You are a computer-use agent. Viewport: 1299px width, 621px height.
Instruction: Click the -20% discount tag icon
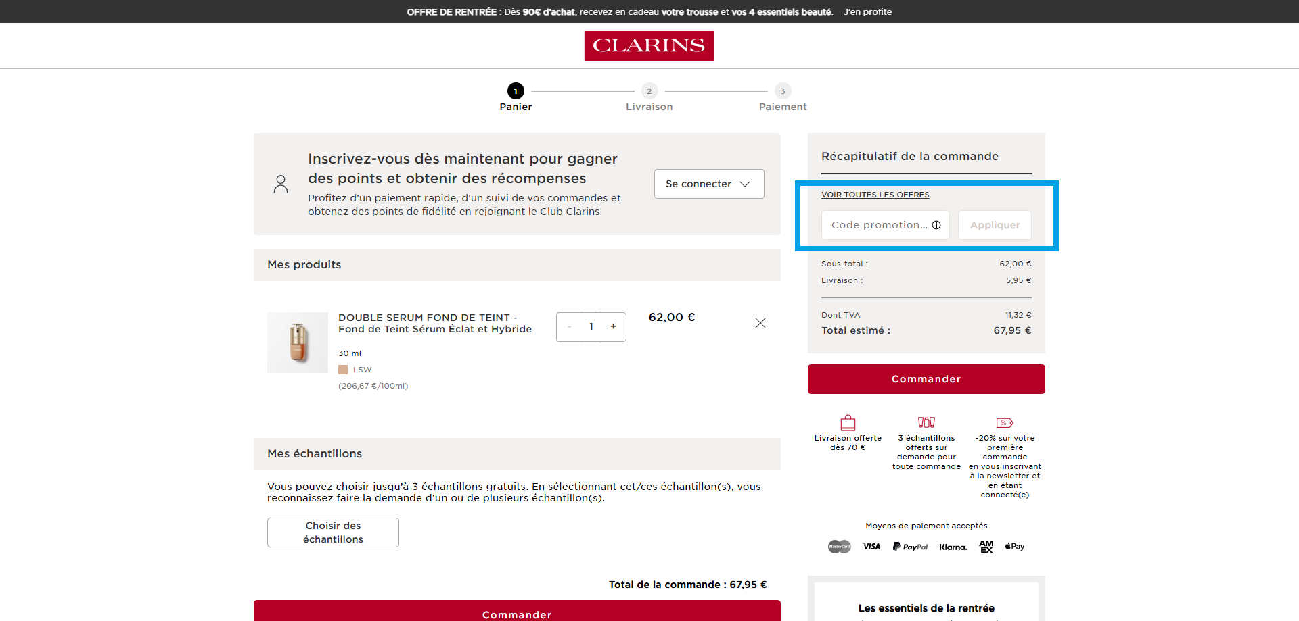click(x=1005, y=423)
